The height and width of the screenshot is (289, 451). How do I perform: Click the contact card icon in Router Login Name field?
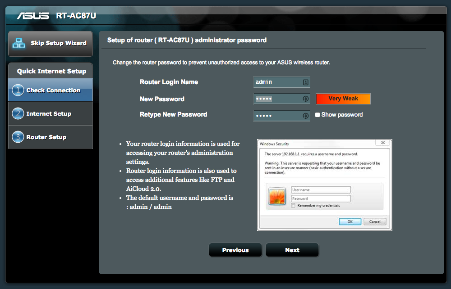305,82
